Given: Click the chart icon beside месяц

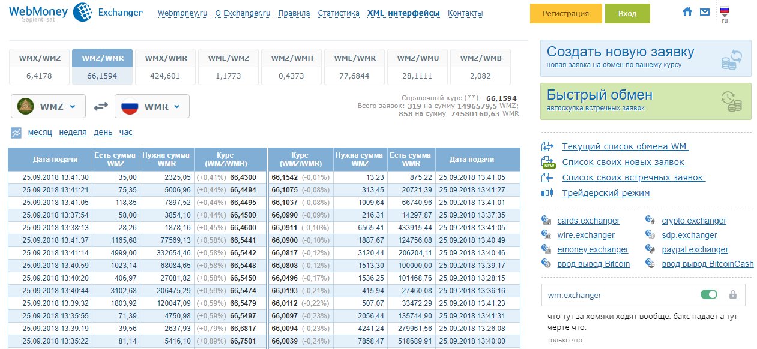Looking at the screenshot, I should 16,133.
